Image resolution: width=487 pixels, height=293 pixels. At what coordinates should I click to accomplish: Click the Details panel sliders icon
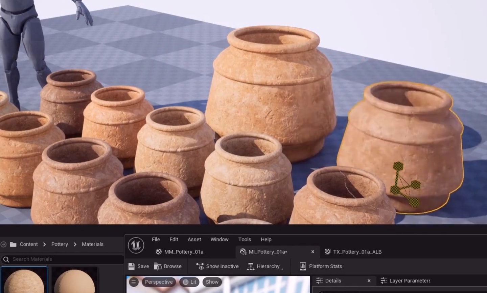coord(319,281)
